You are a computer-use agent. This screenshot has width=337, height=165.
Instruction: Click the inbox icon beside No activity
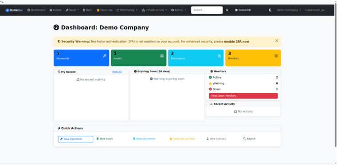point(235,111)
